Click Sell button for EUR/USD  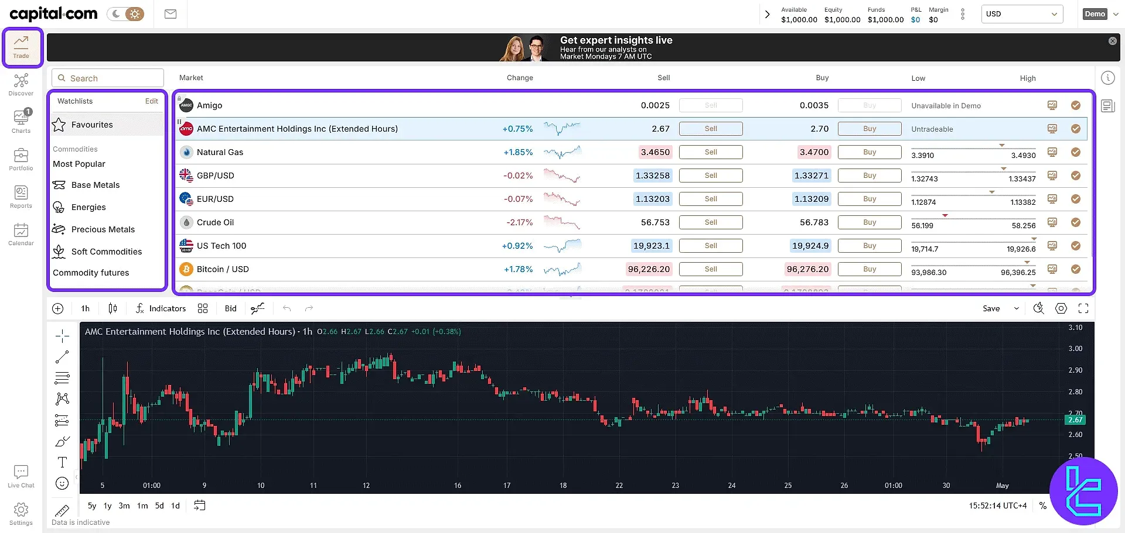pos(711,199)
